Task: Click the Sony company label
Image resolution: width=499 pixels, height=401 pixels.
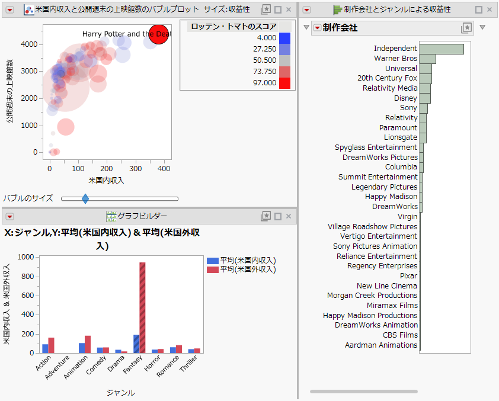Action: coord(408,108)
